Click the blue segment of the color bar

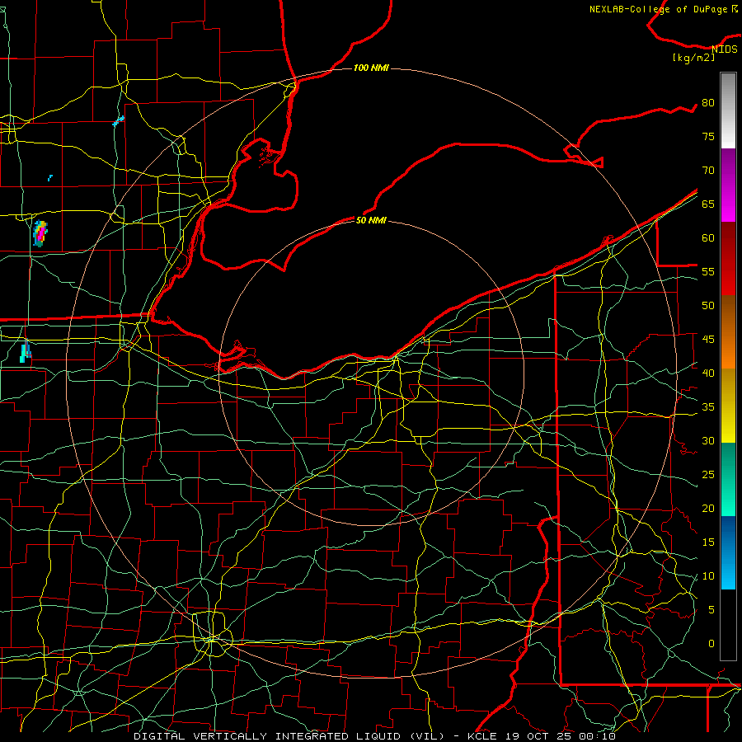(x=728, y=552)
